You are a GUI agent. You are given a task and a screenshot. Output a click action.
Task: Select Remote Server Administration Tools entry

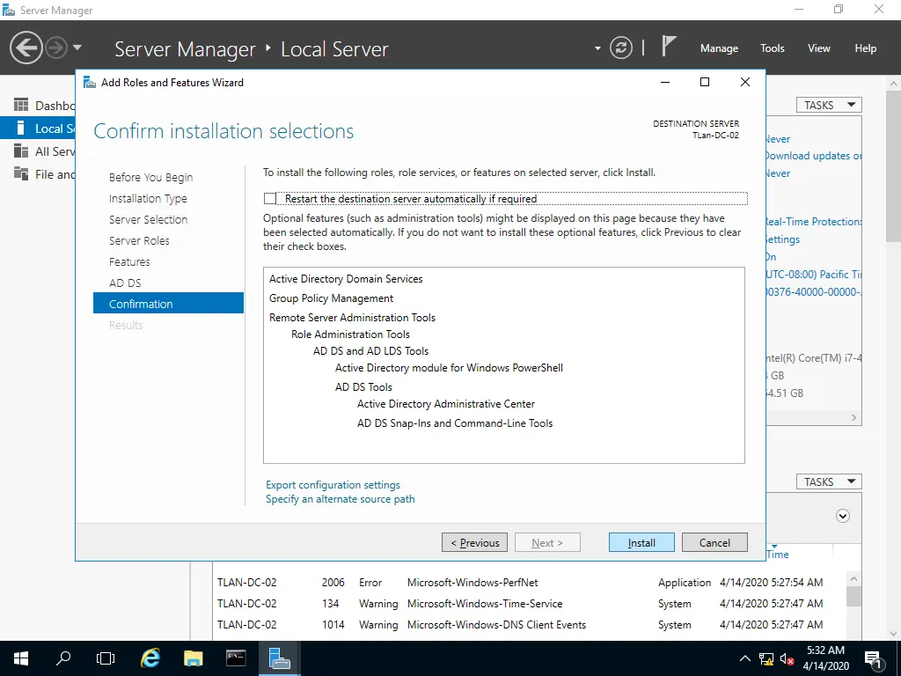pos(352,317)
